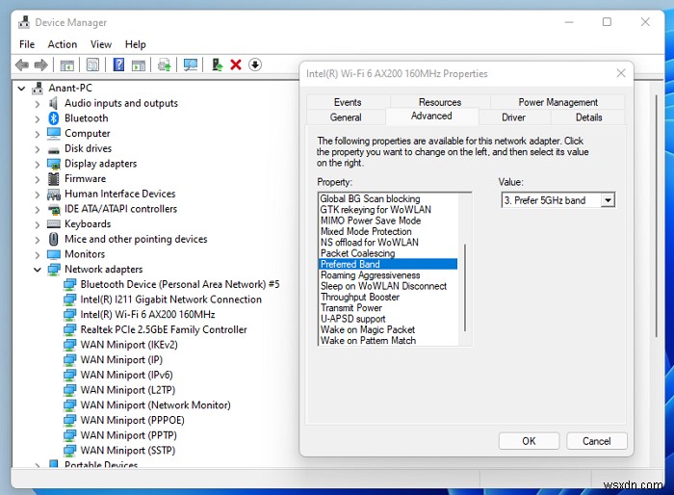
Task: Open the File menu
Action: click(x=27, y=44)
